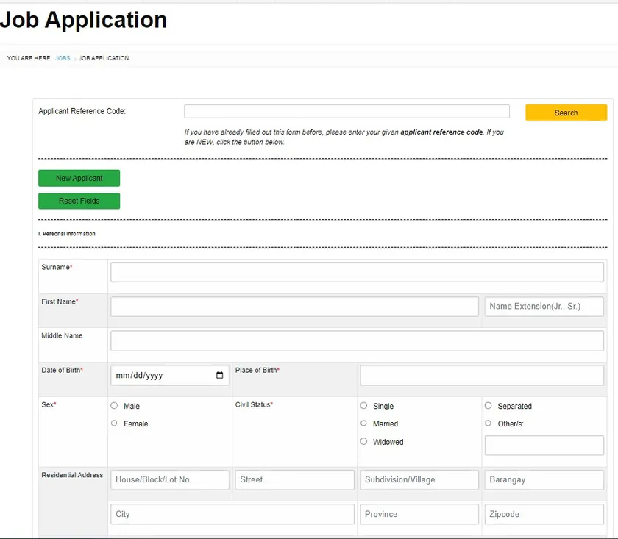Image resolution: width=618 pixels, height=539 pixels.
Task: Click the Zipcode field
Action: click(544, 514)
